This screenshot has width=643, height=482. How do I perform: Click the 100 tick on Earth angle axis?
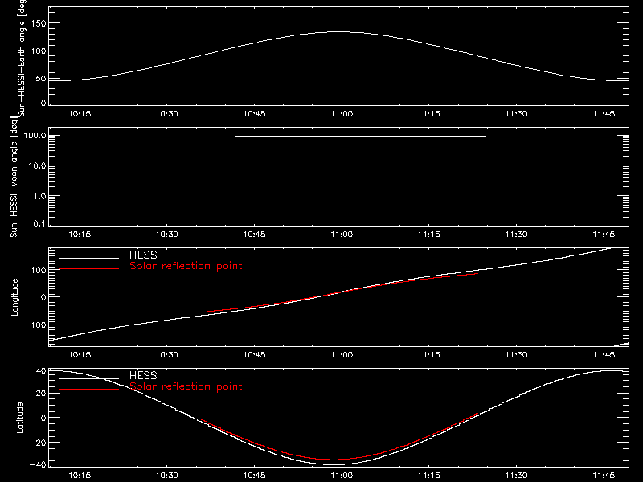coord(39,51)
